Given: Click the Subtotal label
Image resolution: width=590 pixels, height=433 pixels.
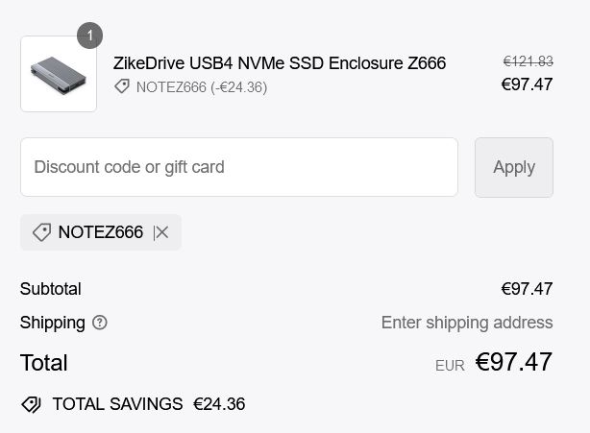Looking at the screenshot, I should tap(51, 289).
